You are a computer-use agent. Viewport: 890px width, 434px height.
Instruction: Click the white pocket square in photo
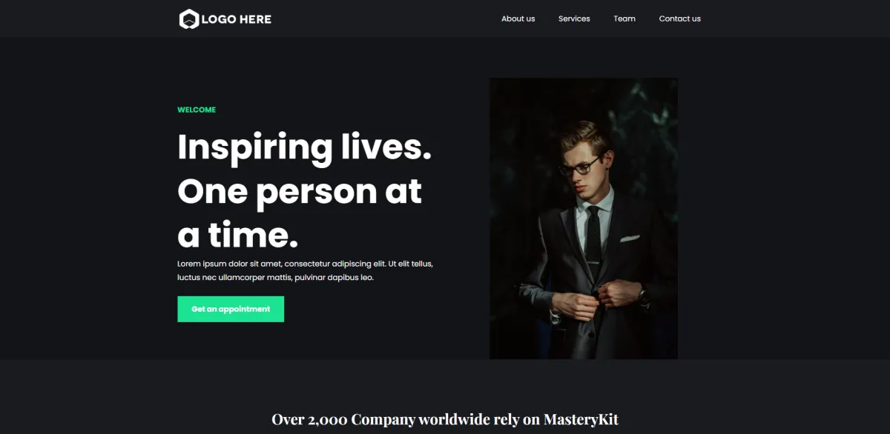(x=630, y=238)
